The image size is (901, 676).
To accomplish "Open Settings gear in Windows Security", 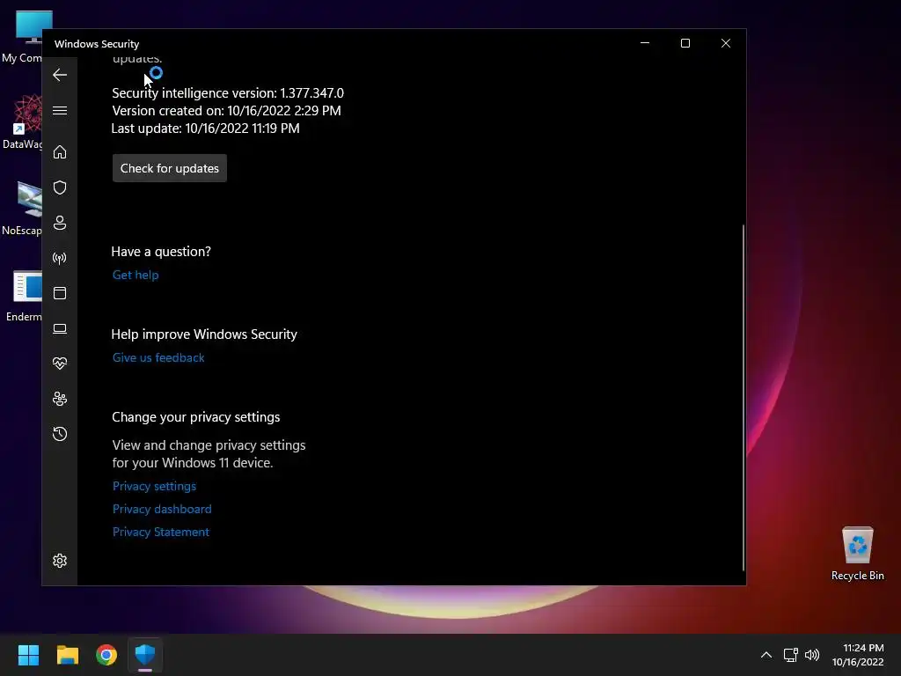I will [x=60, y=561].
